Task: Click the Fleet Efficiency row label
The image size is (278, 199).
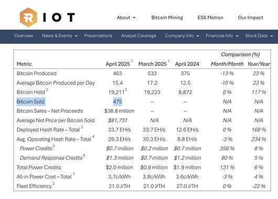Action: click(x=34, y=186)
